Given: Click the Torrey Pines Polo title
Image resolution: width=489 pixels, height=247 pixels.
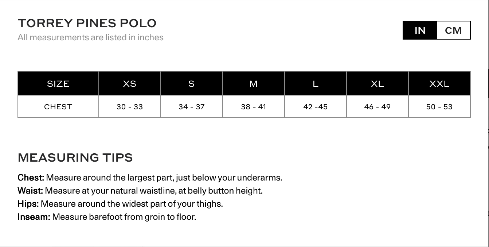Looking at the screenshot, I should tap(87, 23).
